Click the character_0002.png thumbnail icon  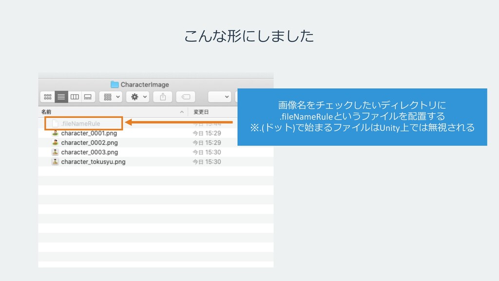point(55,142)
